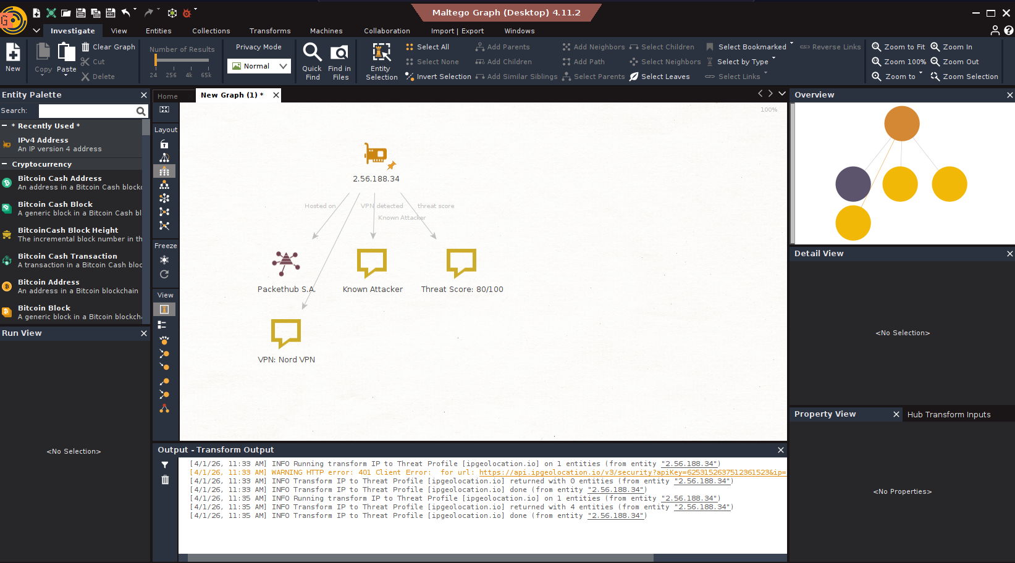Apply the Circular layout from the Layout sidebar

click(164, 198)
